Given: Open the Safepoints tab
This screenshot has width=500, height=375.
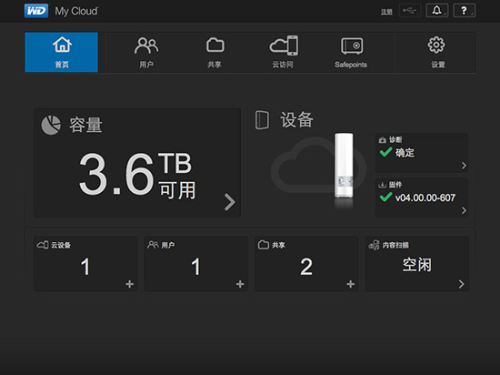Looking at the screenshot, I should pos(351,53).
